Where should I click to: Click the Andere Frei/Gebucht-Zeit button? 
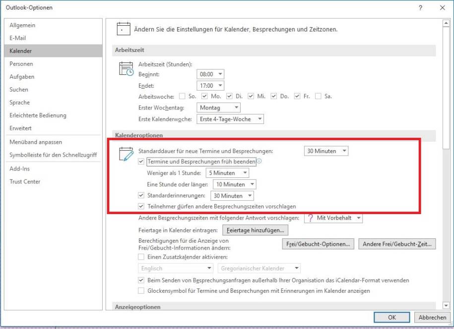[397, 244]
